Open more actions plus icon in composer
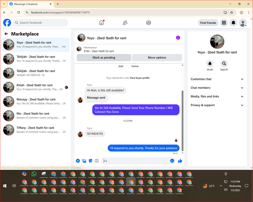The height and width of the screenshot is (202, 253). (x=78, y=161)
